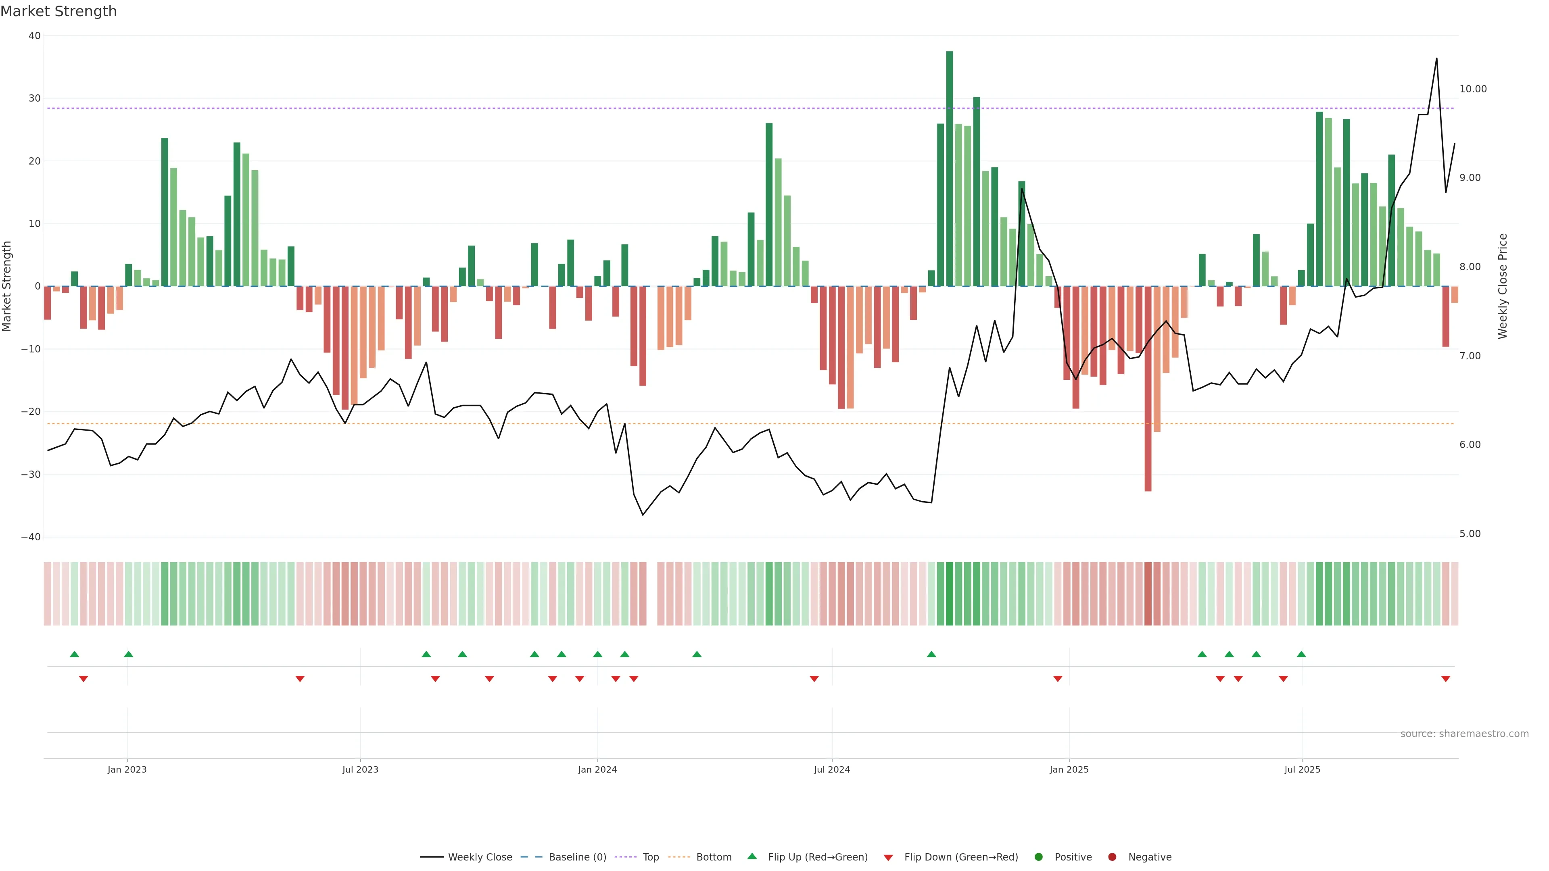Click the leftmost red flip-down triangle marker
1549x871 pixels.
84,679
